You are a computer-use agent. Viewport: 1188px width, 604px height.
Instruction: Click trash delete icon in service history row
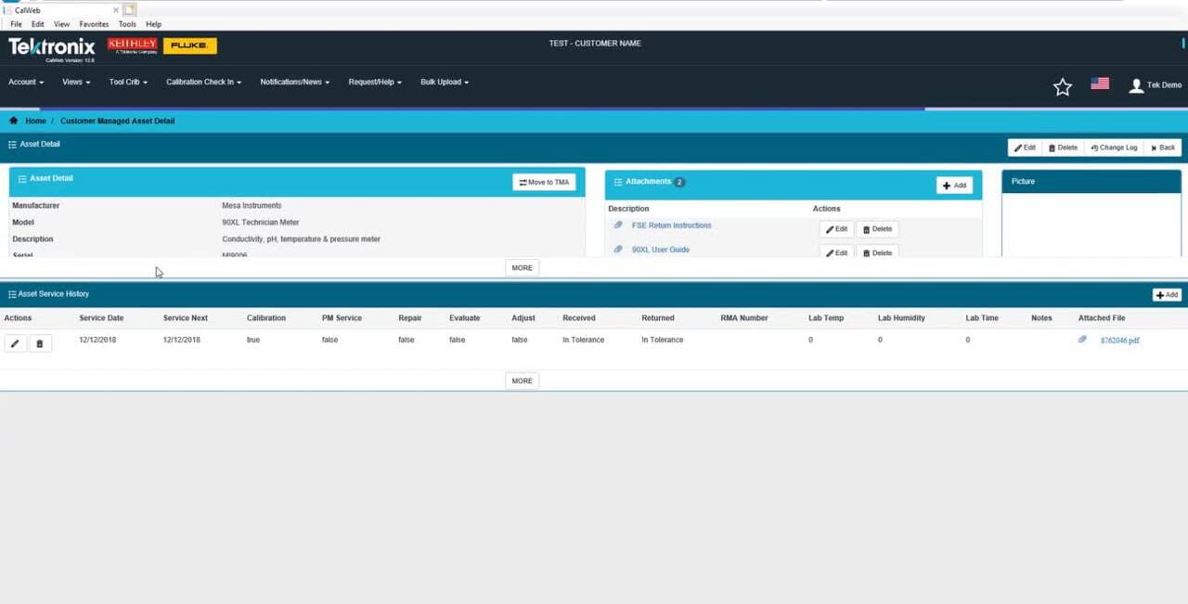[39, 344]
